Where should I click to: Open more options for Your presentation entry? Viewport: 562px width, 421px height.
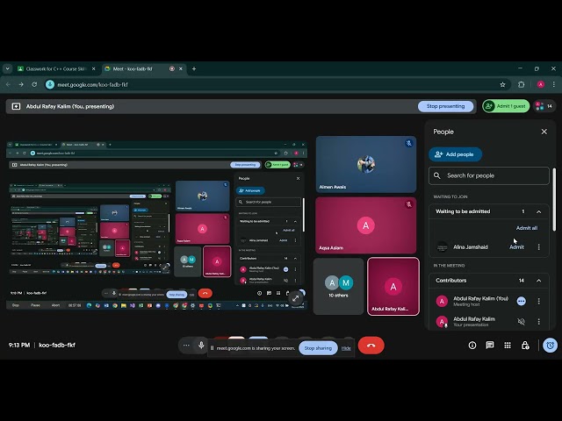(539, 322)
